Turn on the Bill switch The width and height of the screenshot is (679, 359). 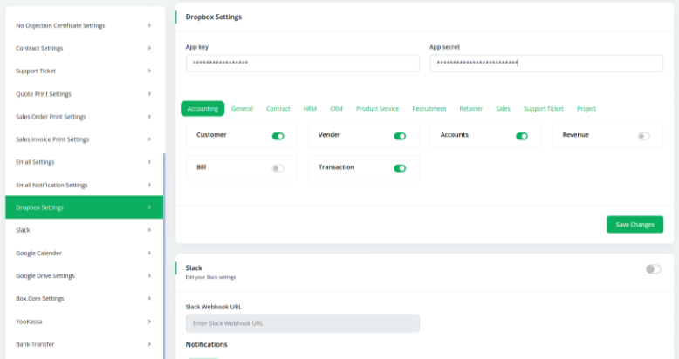tap(278, 168)
